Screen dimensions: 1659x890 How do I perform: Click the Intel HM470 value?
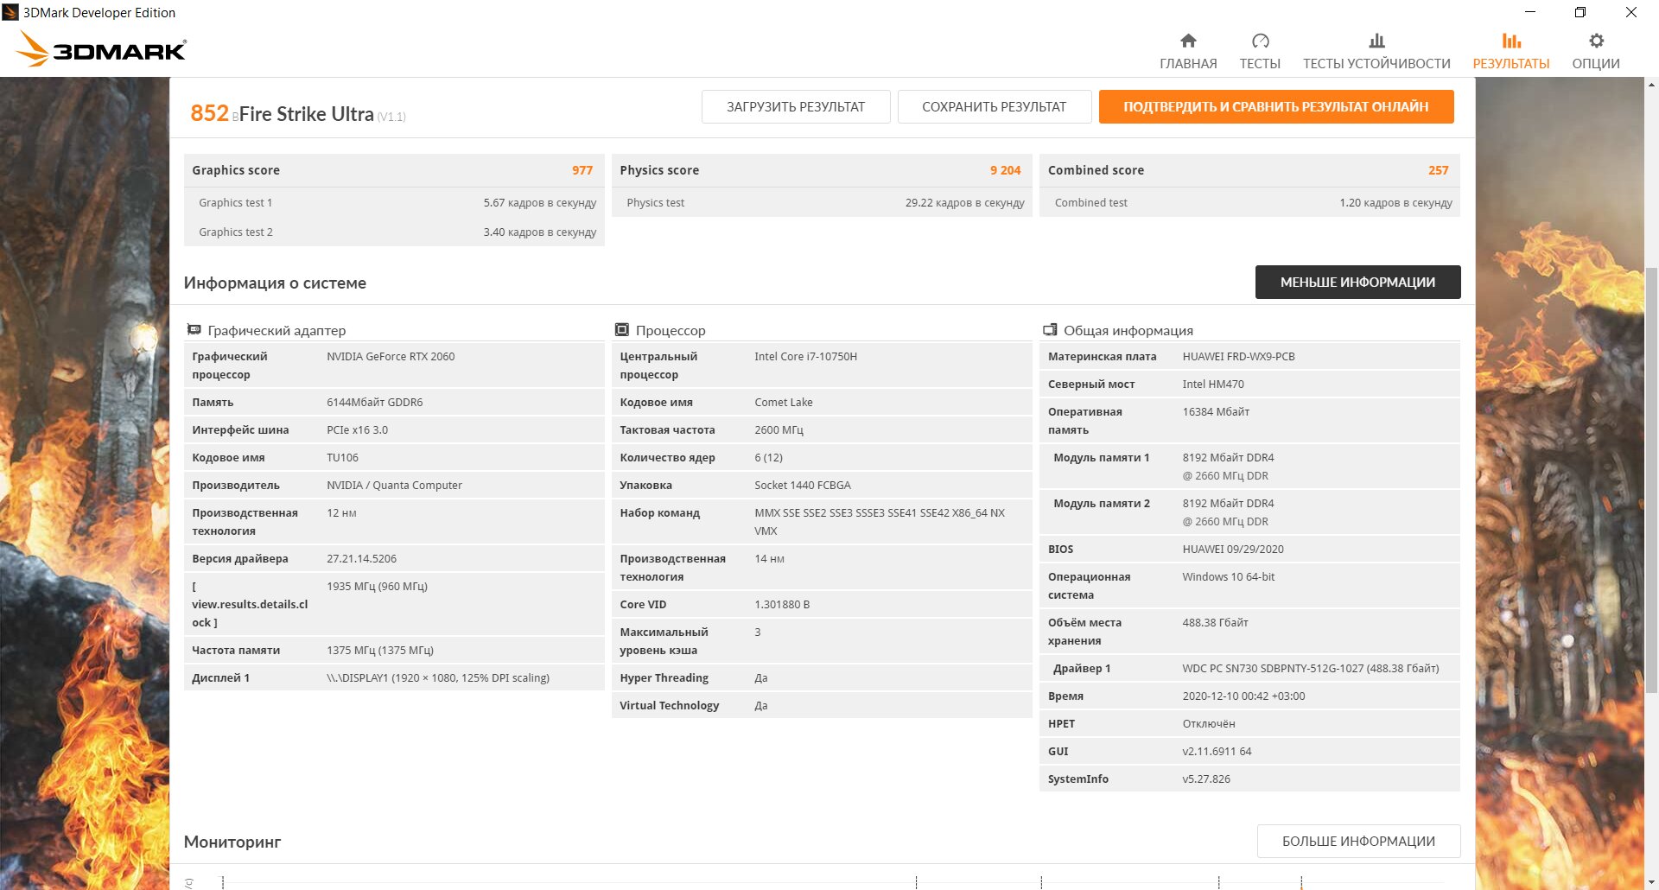(1213, 384)
